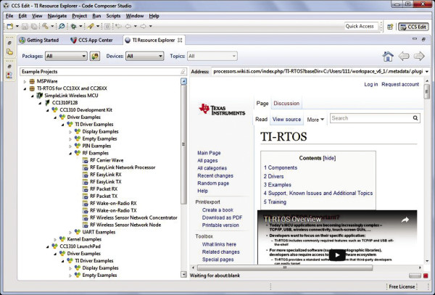Click the Quick Access field
The image size is (435, 295).
[361, 26]
